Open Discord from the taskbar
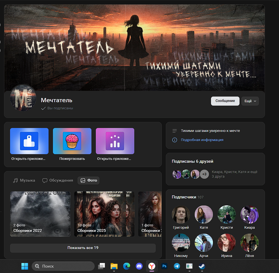The width and height of the screenshot is (279, 273). (x=139, y=266)
